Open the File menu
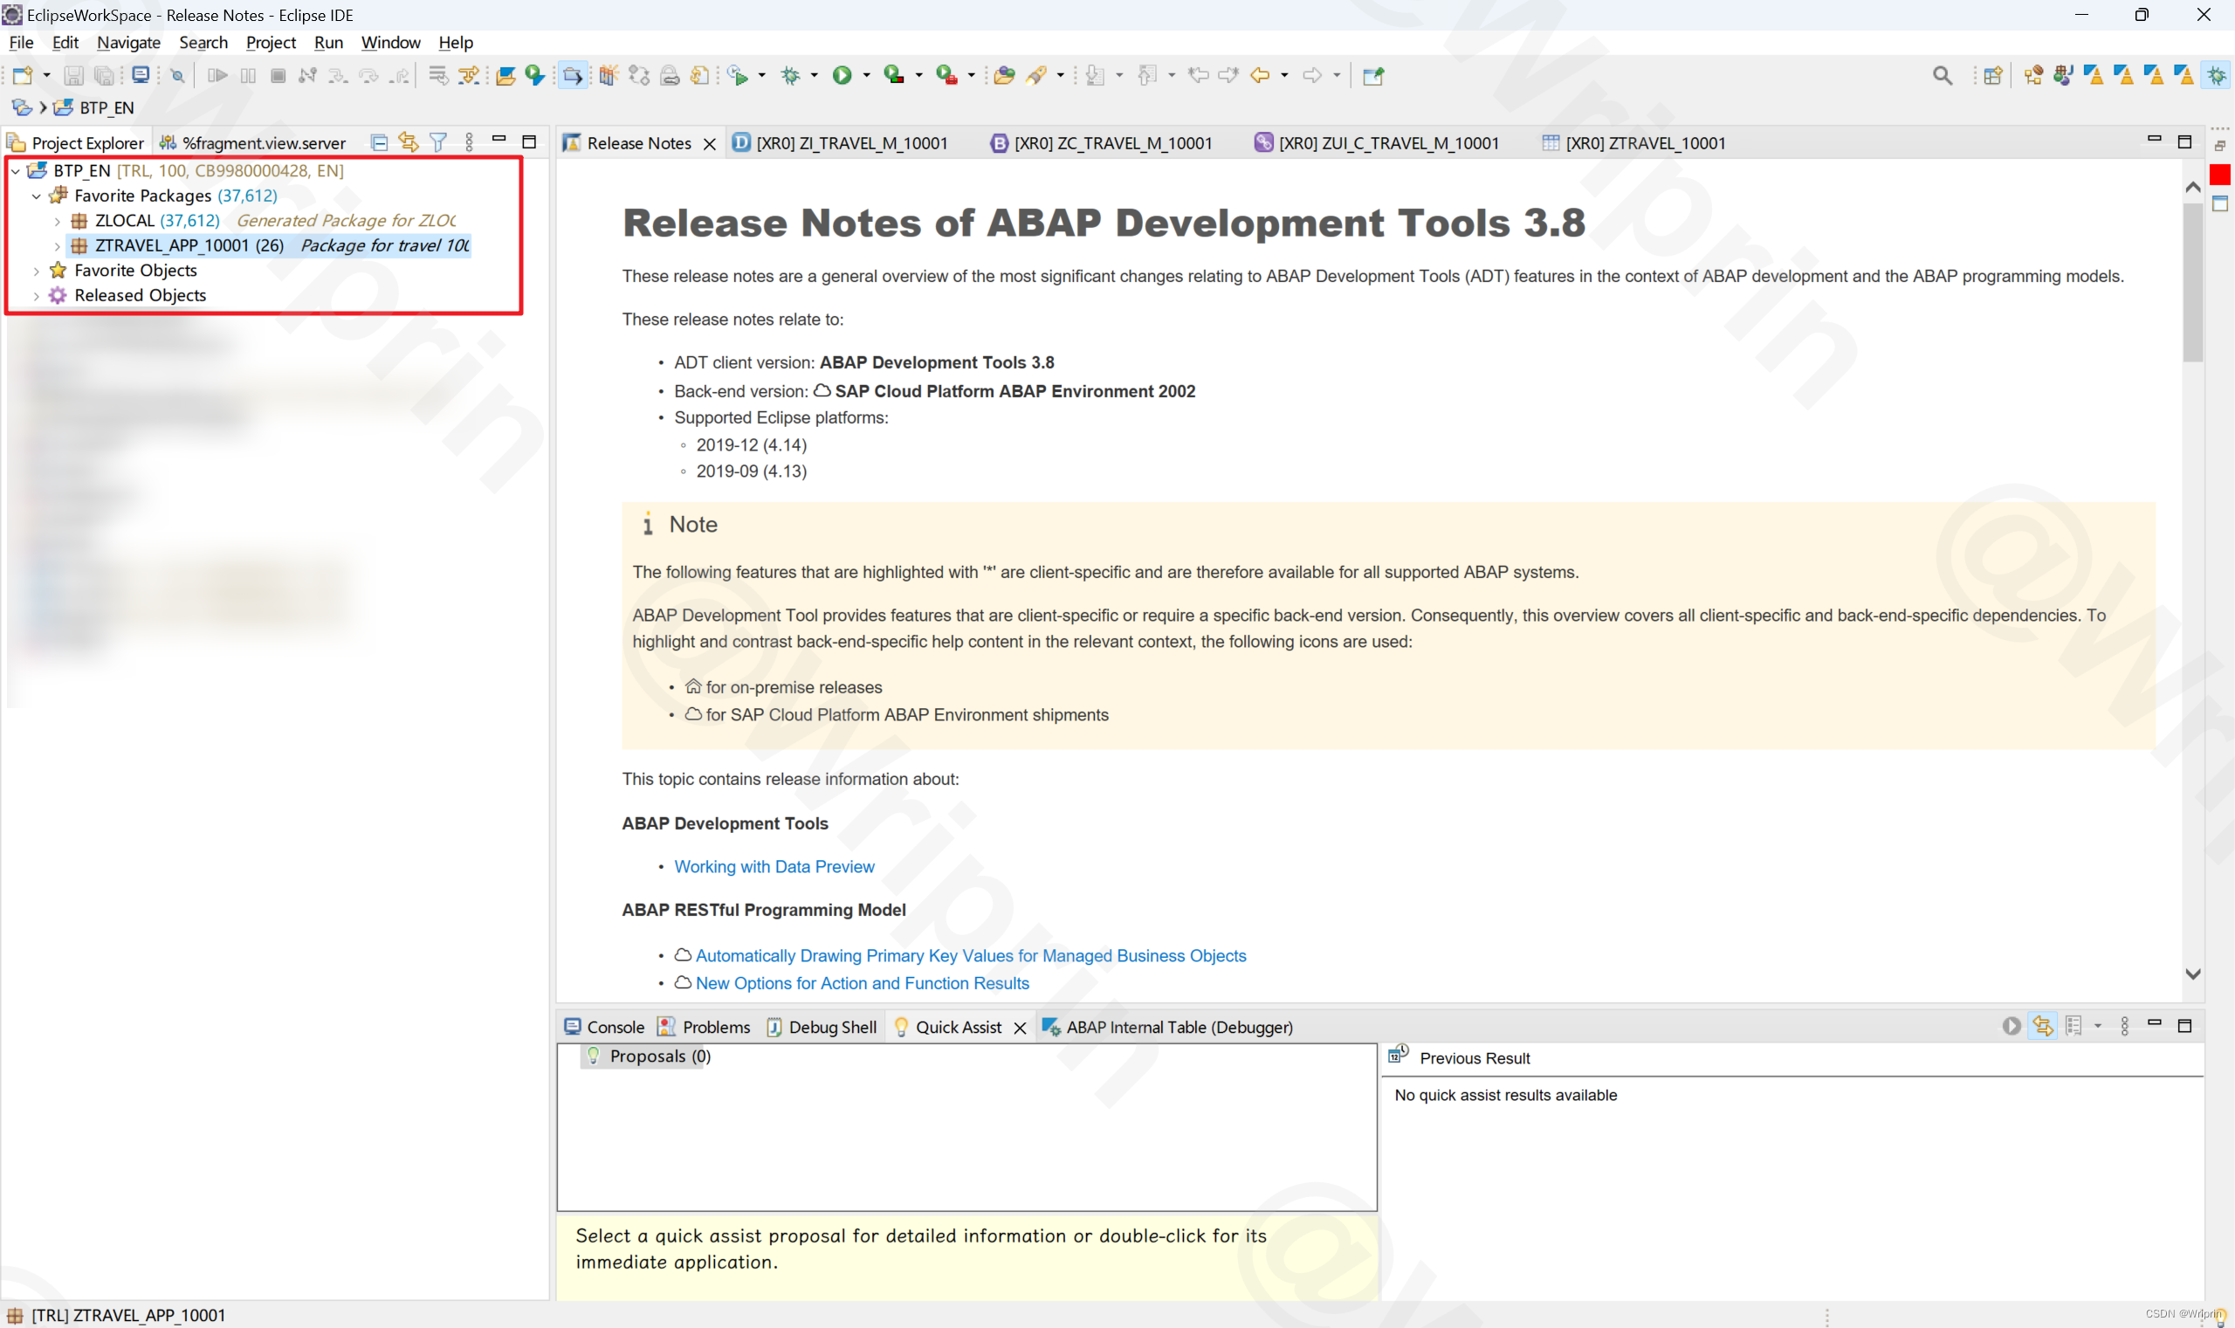Viewport: 2235px width, 1328px height. pos(22,42)
